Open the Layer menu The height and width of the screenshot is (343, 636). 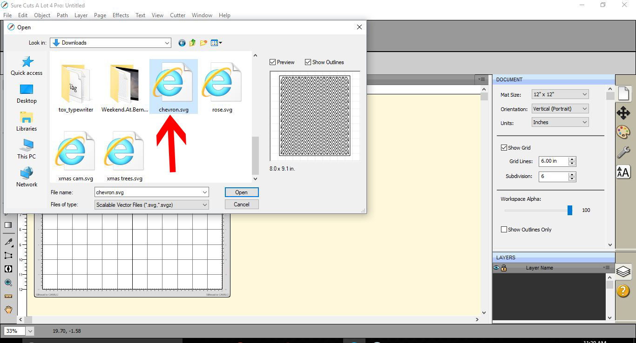81,15
